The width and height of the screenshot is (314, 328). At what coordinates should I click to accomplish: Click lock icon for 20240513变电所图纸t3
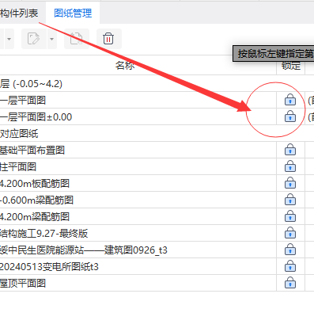290,266
